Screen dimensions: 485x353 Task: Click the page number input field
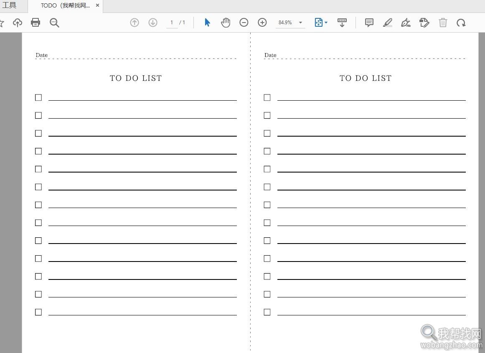point(172,23)
